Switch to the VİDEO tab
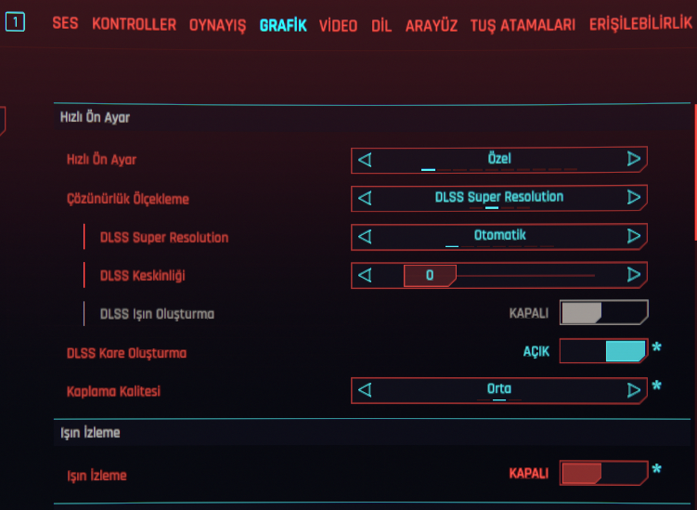This screenshot has height=510, width=697. click(338, 26)
